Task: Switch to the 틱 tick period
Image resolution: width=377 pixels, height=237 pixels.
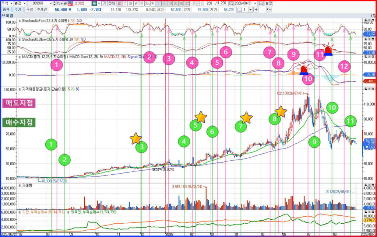Action: tap(153, 3)
